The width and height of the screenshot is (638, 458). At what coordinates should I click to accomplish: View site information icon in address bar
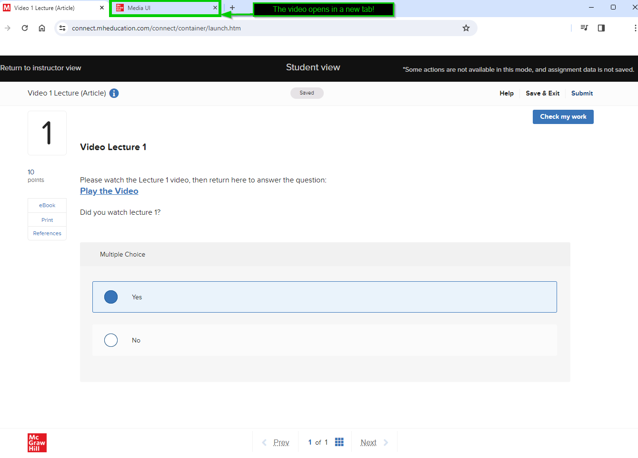pyautogui.click(x=62, y=28)
